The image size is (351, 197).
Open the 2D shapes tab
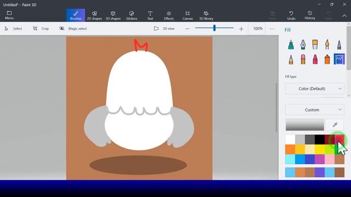(94, 15)
